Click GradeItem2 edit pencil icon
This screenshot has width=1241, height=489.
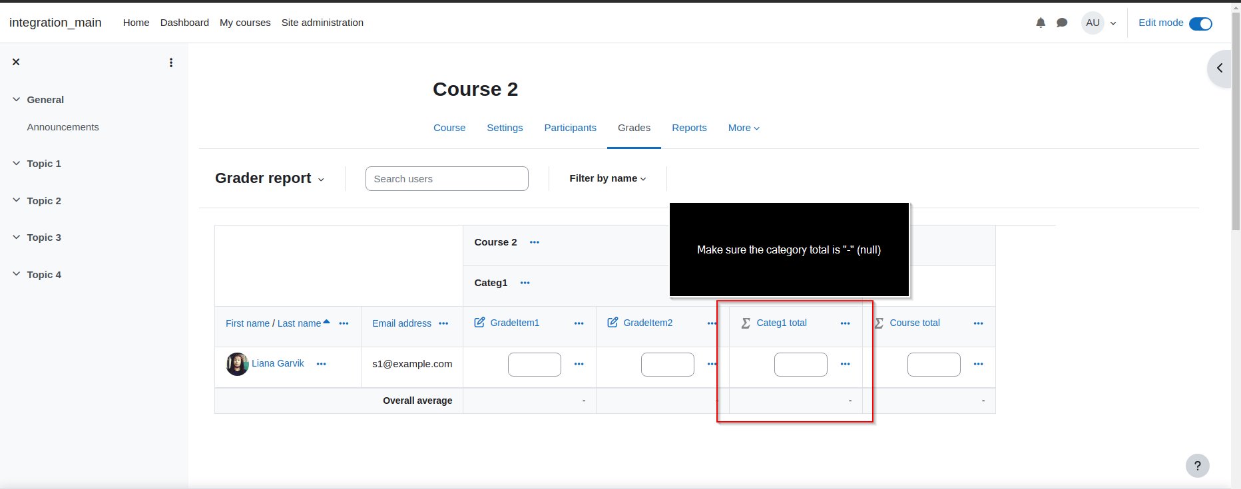[613, 323]
